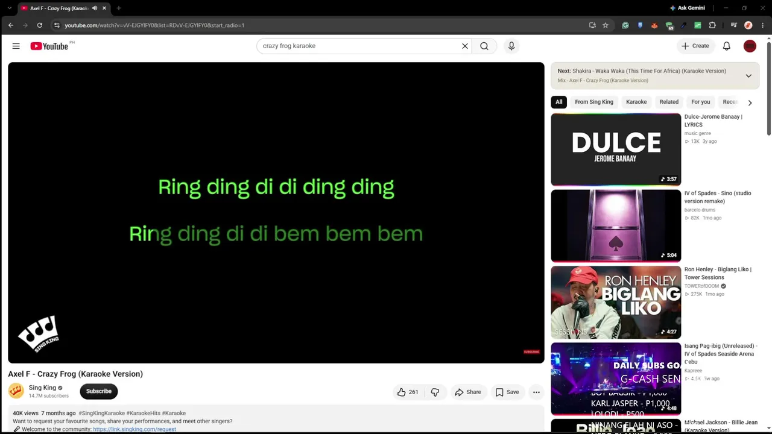Click the search magnifier button

484,46
